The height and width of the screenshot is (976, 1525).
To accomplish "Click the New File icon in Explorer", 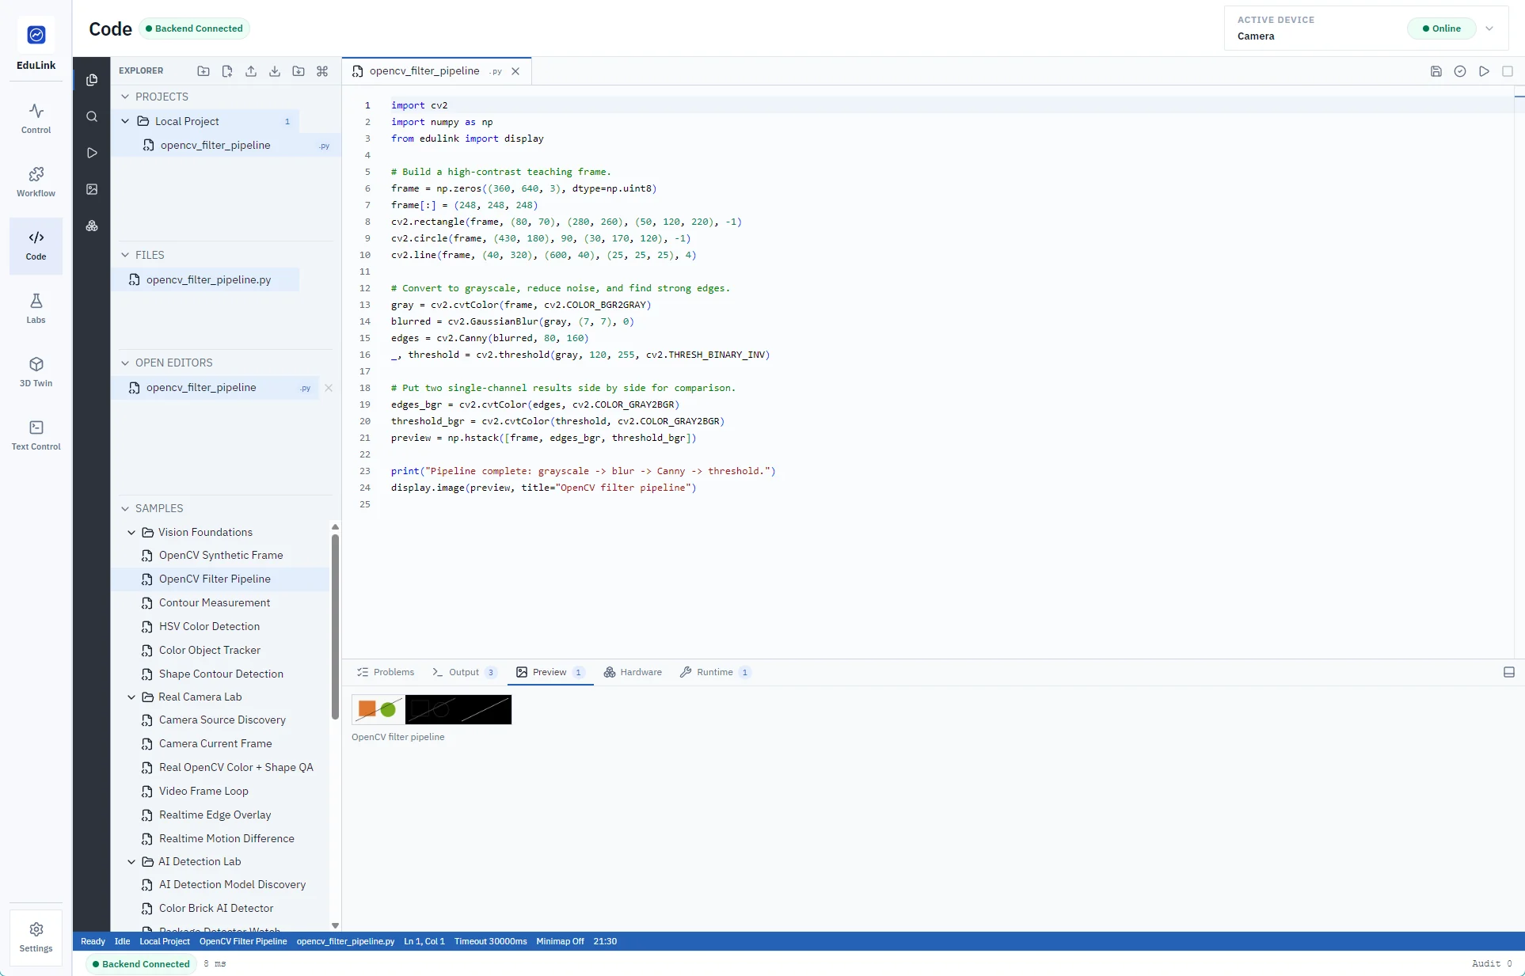I will (x=227, y=71).
